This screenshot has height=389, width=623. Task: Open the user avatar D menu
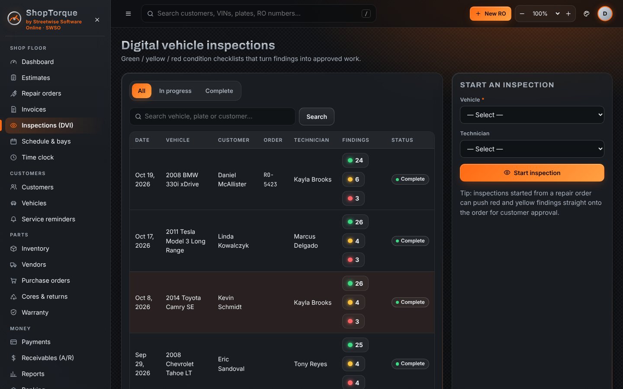605,14
